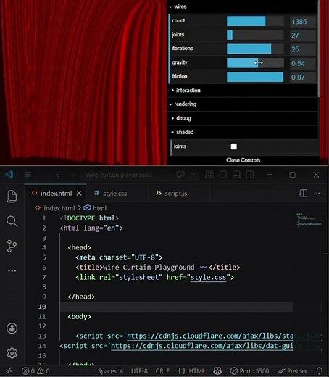Adjust the friction slider
The height and width of the screenshot is (377, 329).
255,77
